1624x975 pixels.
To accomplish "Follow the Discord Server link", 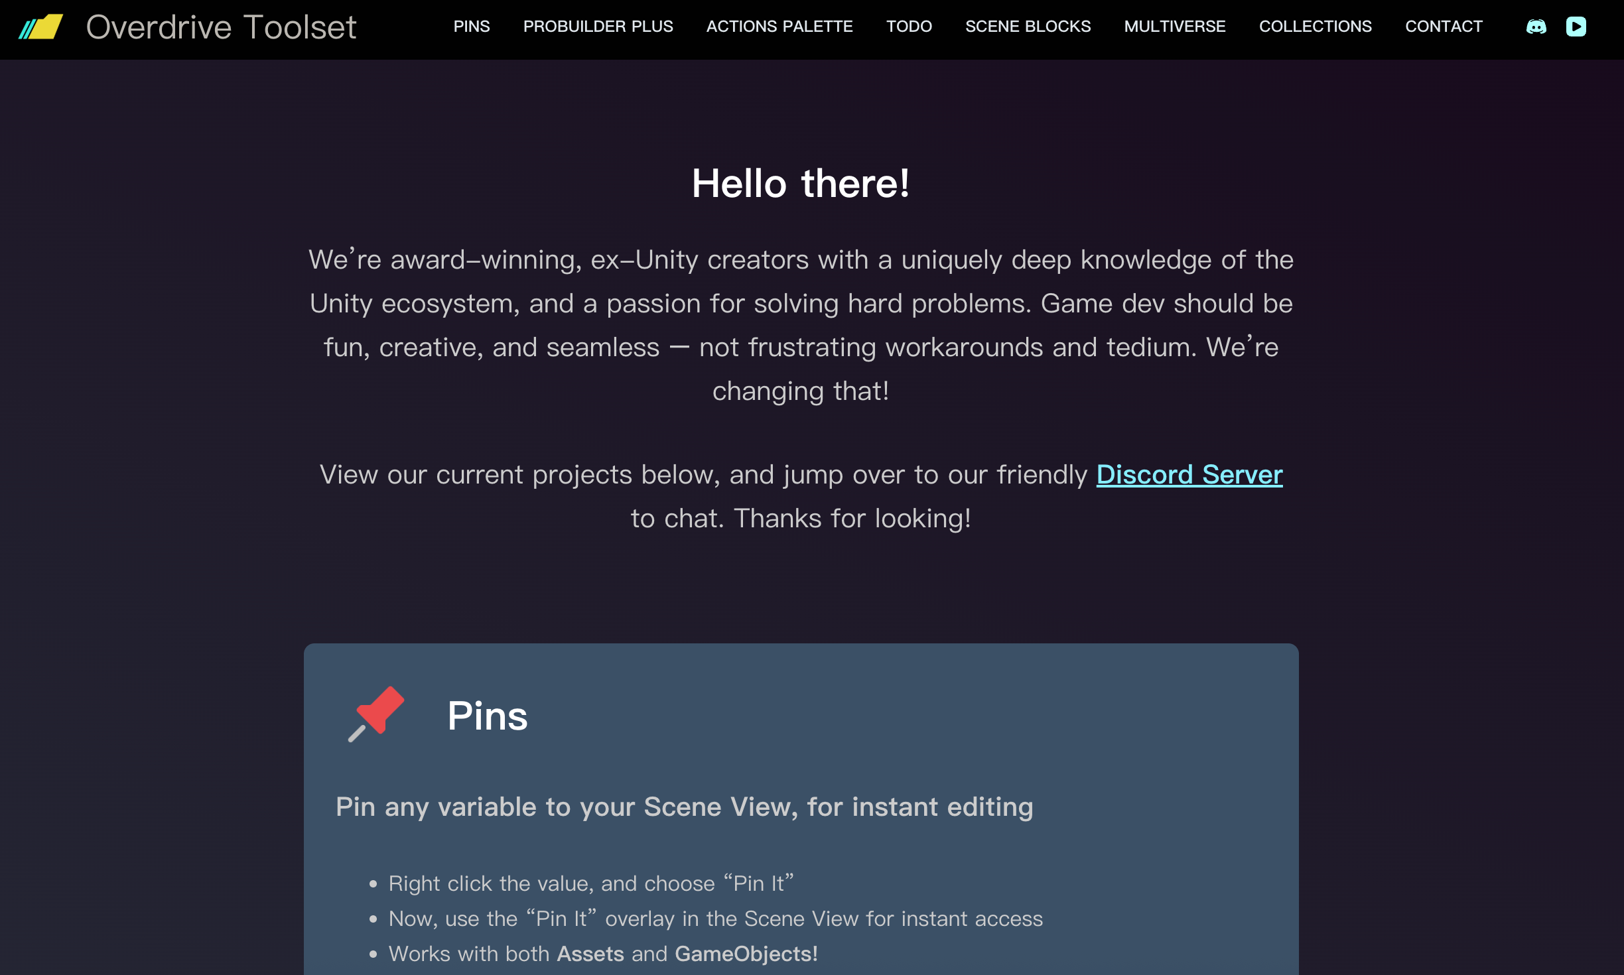I will pos(1189,475).
